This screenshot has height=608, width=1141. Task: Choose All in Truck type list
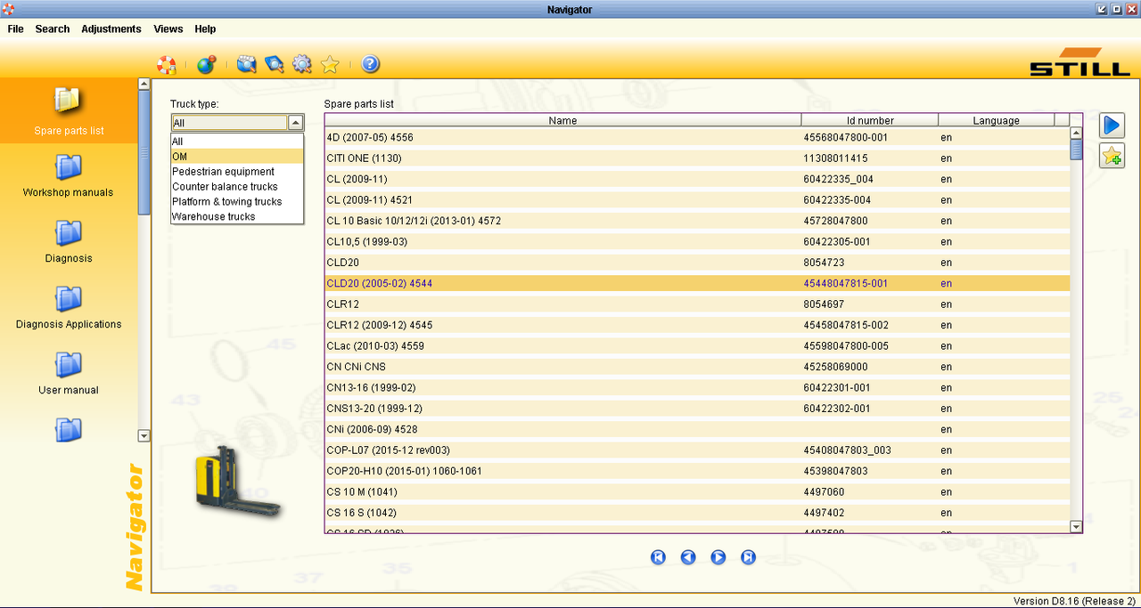coord(237,142)
